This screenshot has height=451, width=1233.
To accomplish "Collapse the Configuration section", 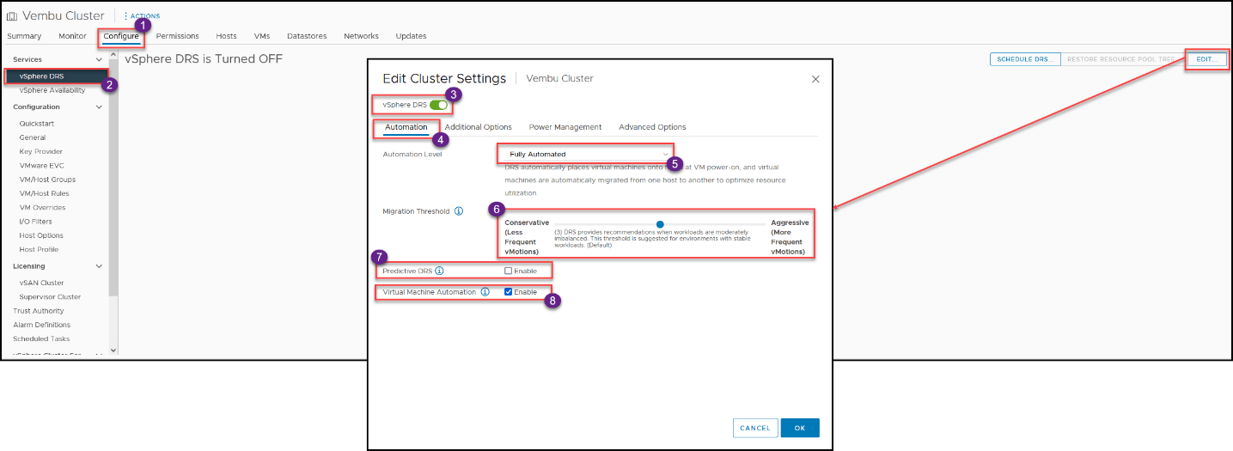I will point(99,107).
